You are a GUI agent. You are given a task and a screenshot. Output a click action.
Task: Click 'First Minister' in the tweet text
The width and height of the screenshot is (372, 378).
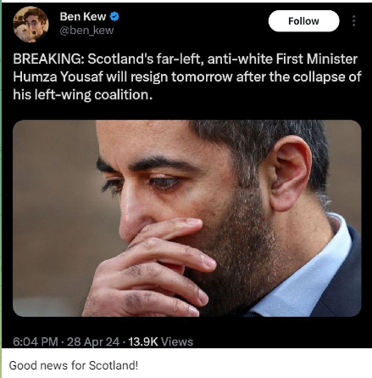[317, 59]
